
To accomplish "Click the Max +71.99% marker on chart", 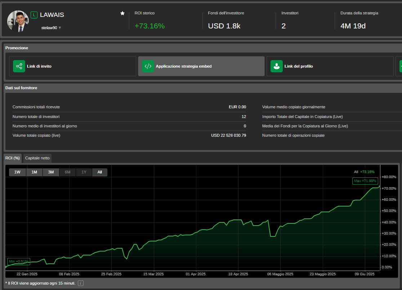I will pos(365,181).
